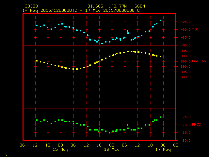
Task: Click the Pre (mb) pressure axis label
Action: click(200, 61)
